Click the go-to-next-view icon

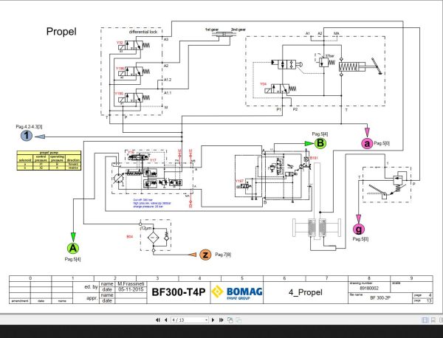tap(238, 320)
